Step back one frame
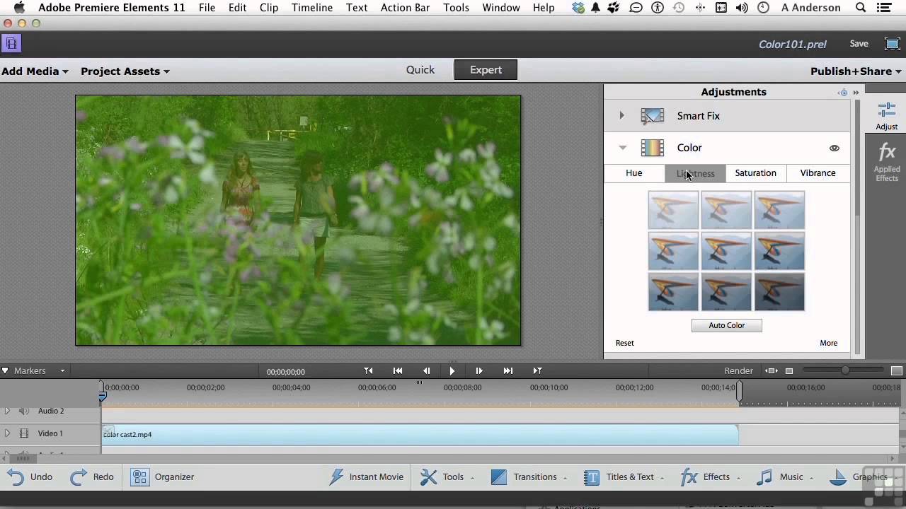Image resolution: width=906 pixels, height=509 pixels. [426, 371]
